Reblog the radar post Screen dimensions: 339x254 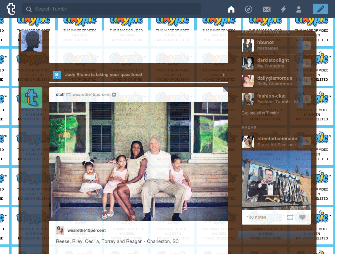tap(290, 217)
